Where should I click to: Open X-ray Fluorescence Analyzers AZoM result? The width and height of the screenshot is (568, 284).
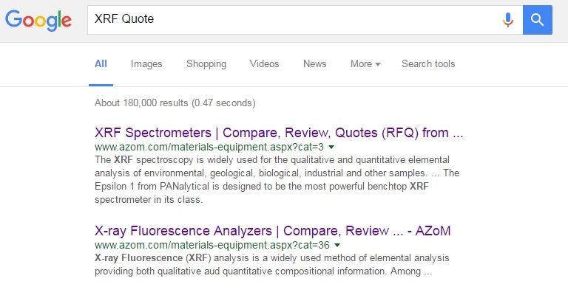click(x=272, y=231)
